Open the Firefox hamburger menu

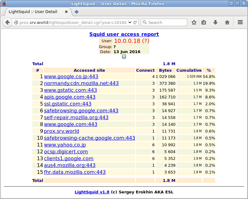click(x=240, y=22)
